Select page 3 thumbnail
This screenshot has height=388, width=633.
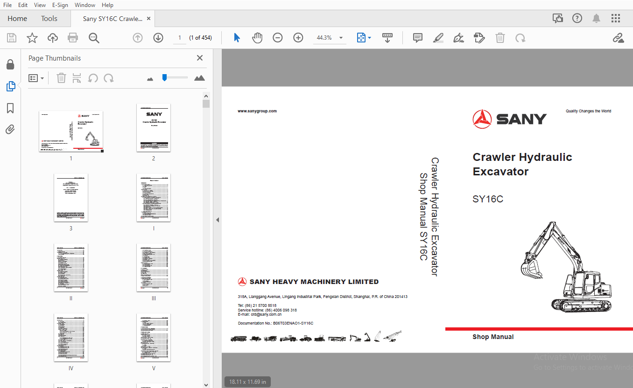71,198
